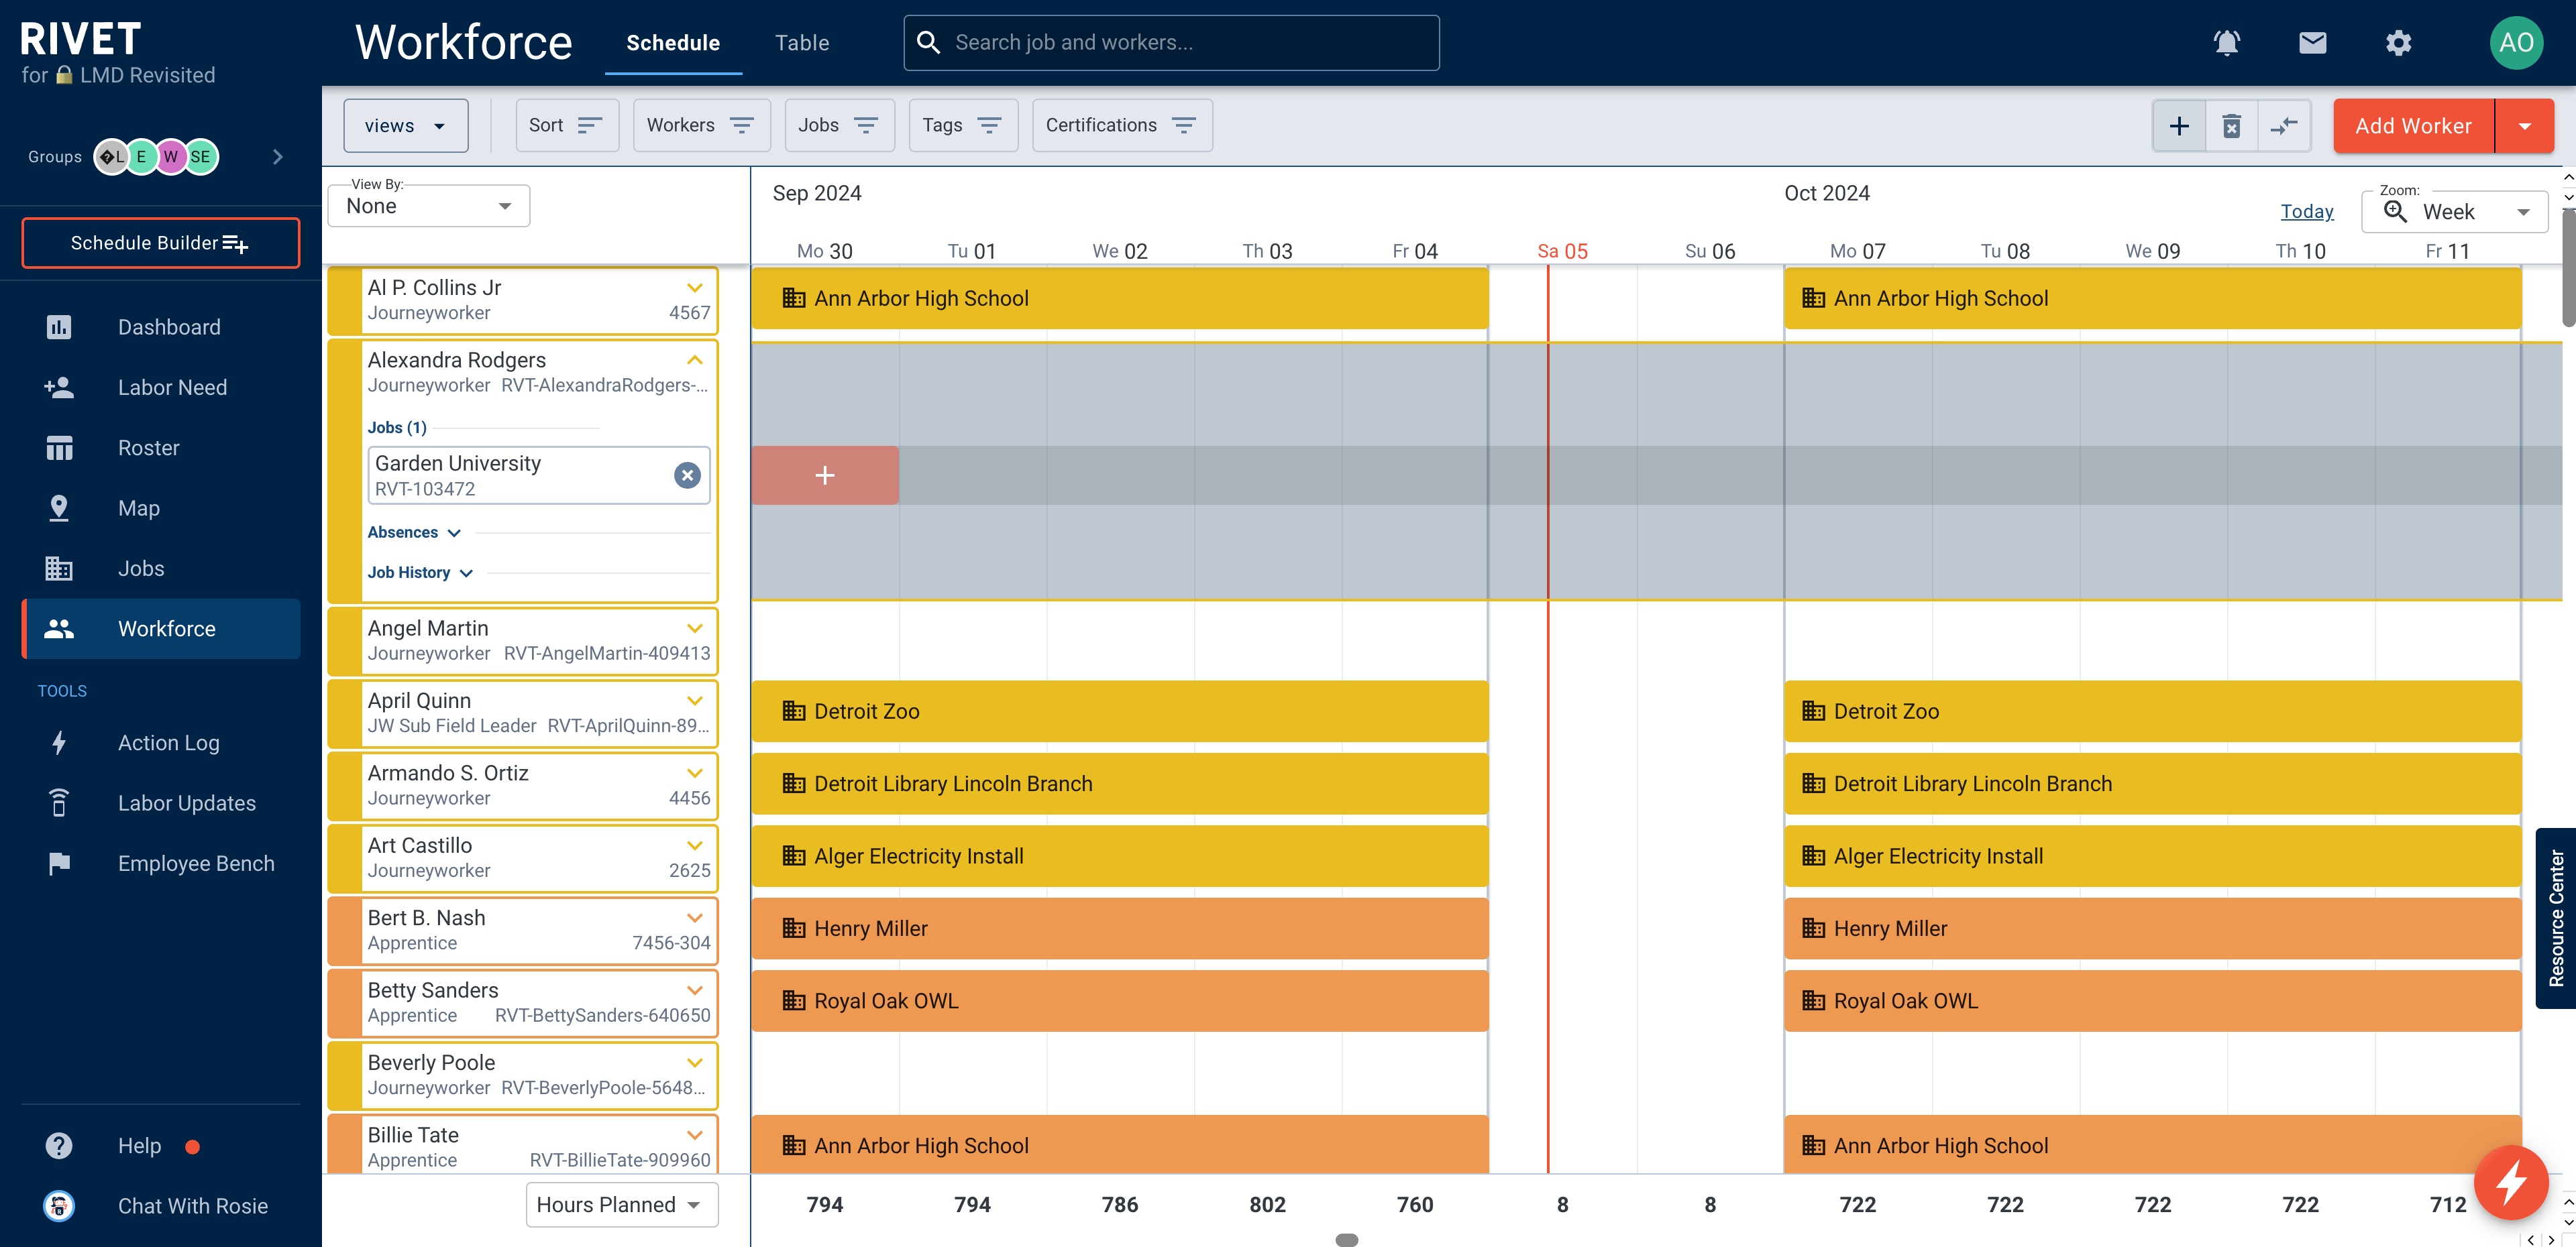
Task: Expand Bert B. Nash row
Action: [x=694, y=918]
